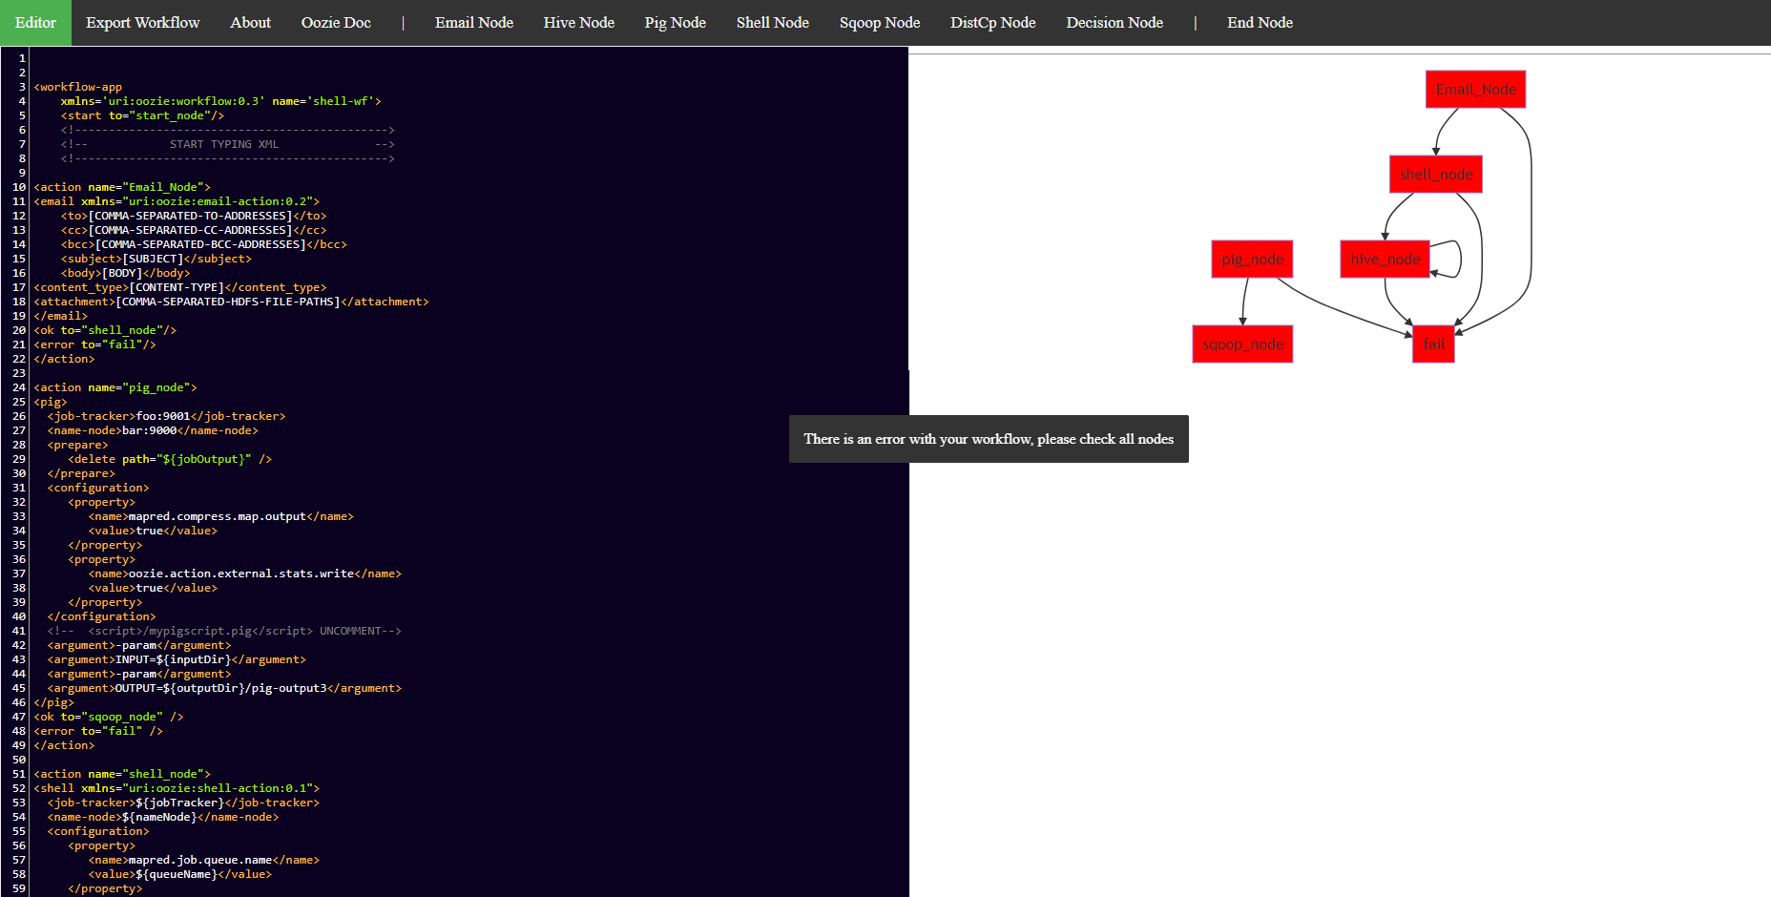Click the COMMA-SEPARATED-TO-ADDRESSES line
Screen dimensions: 1771x897
click(x=194, y=216)
